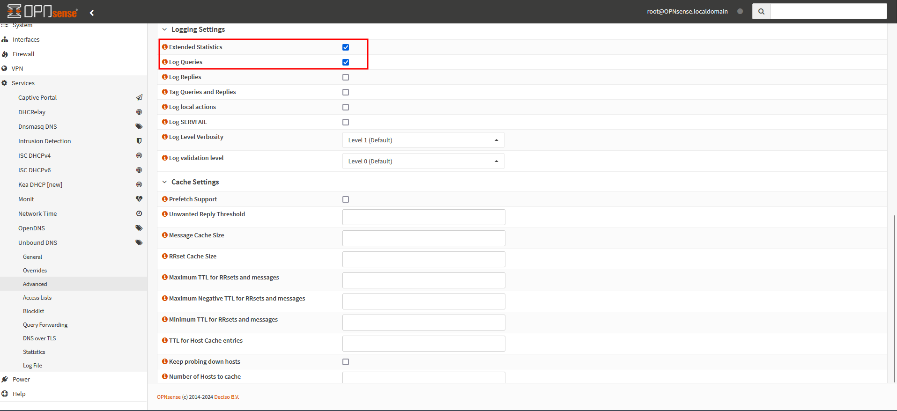Viewport: 897px width, 411px height.
Task: Enable Prefetch Support checkbox
Action: pyautogui.click(x=346, y=199)
